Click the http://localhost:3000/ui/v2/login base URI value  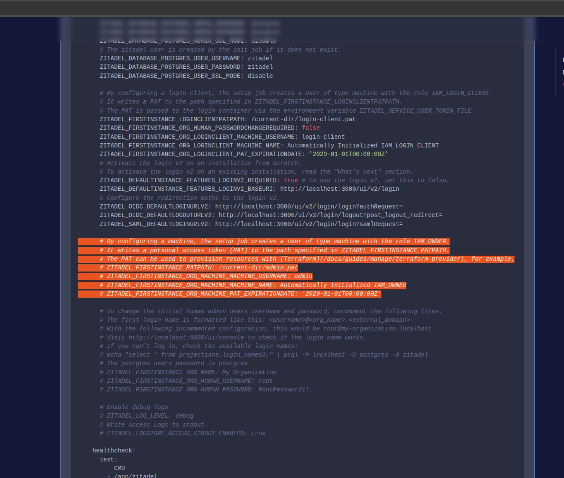tap(340, 189)
